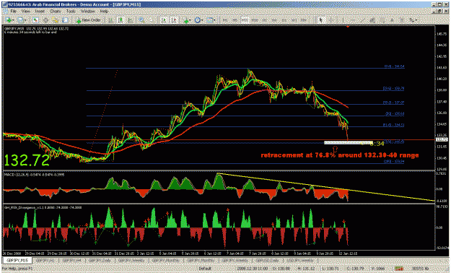
Task: Zoom in on the chart with the magnifier
Action: [x=141, y=20]
